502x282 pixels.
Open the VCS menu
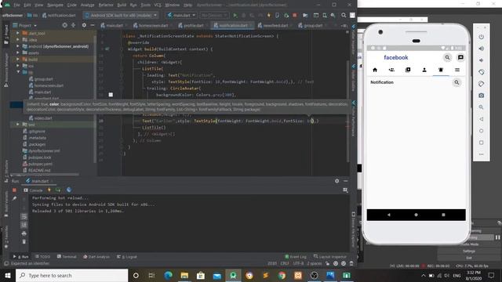point(158,5)
